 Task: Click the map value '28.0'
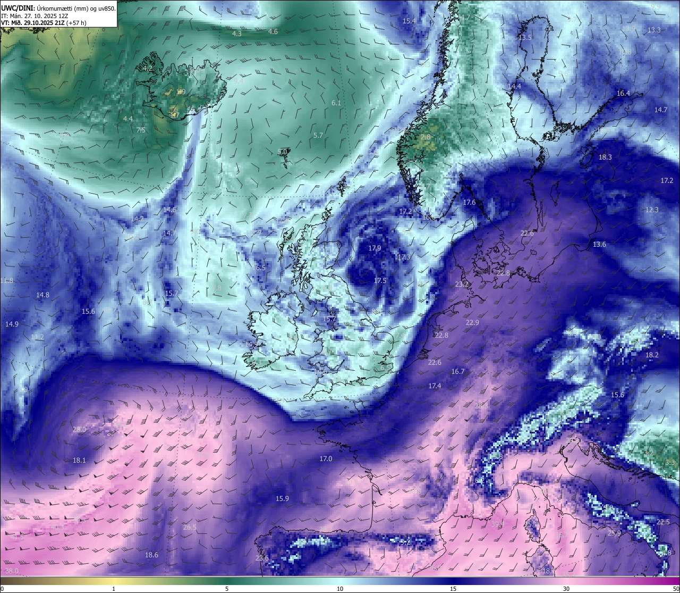(79, 430)
